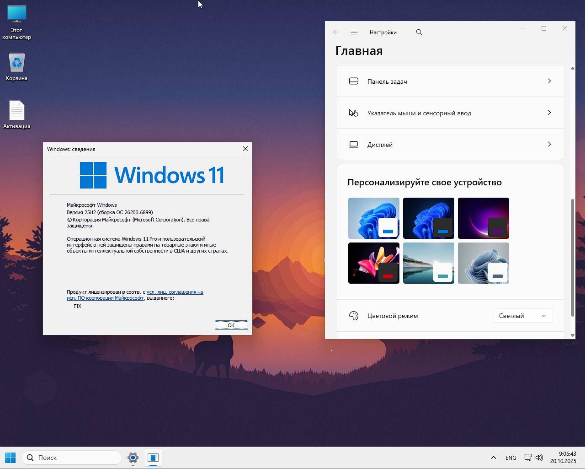Image resolution: width=585 pixels, height=469 pixels.
Task: Open the Цветовой режим dropdown
Action: coord(523,316)
